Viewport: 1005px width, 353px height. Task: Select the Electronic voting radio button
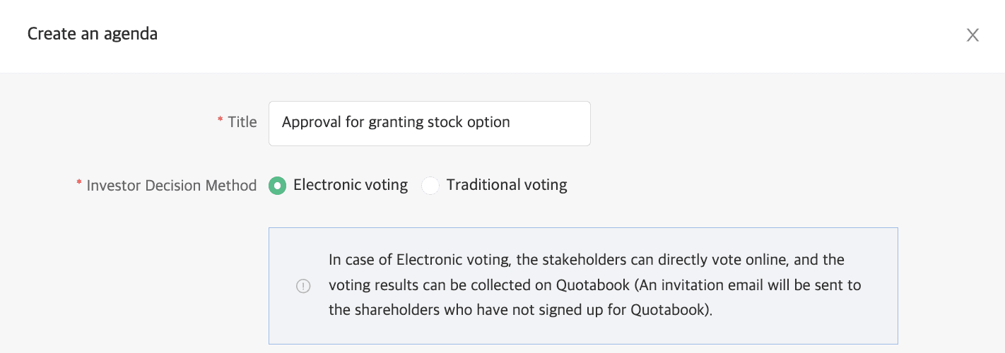tap(278, 186)
